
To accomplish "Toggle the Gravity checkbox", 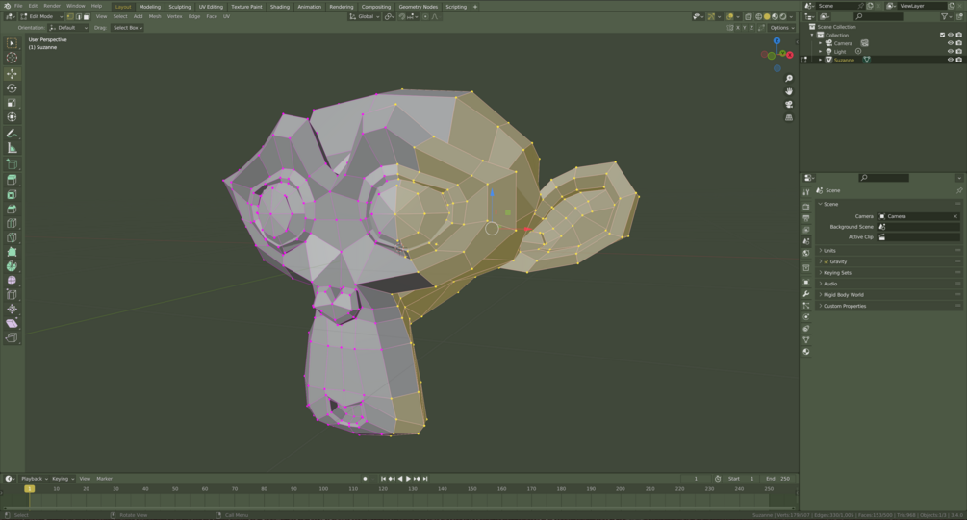I will click(827, 261).
